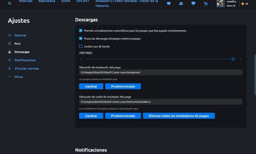
Task: Click the gold coin units icon
Action: [x=243, y=4]
